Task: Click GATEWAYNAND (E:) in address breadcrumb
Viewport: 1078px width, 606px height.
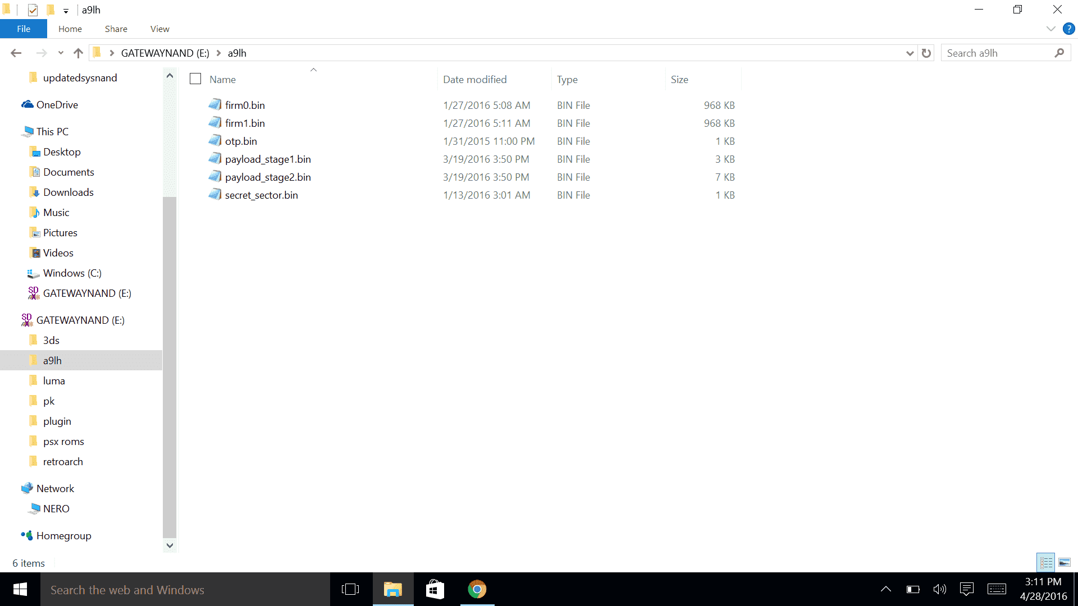Action: 165,53
